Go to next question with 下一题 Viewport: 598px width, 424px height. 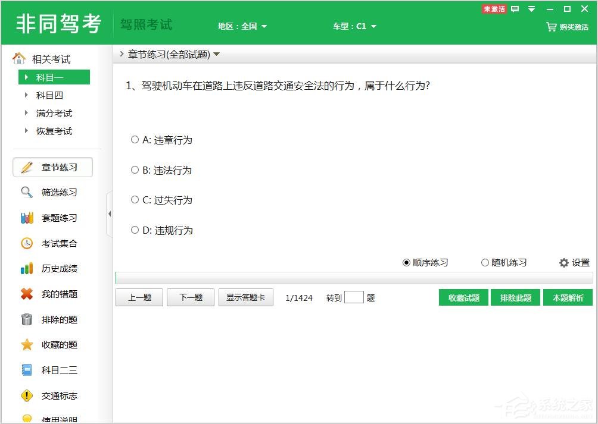191,297
